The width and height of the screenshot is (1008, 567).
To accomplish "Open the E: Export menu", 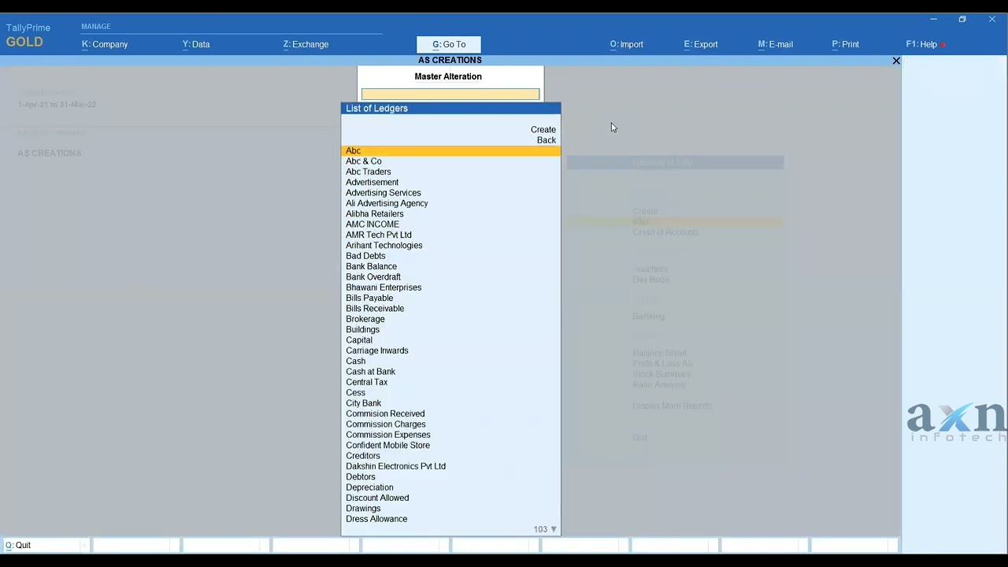I will click(701, 44).
